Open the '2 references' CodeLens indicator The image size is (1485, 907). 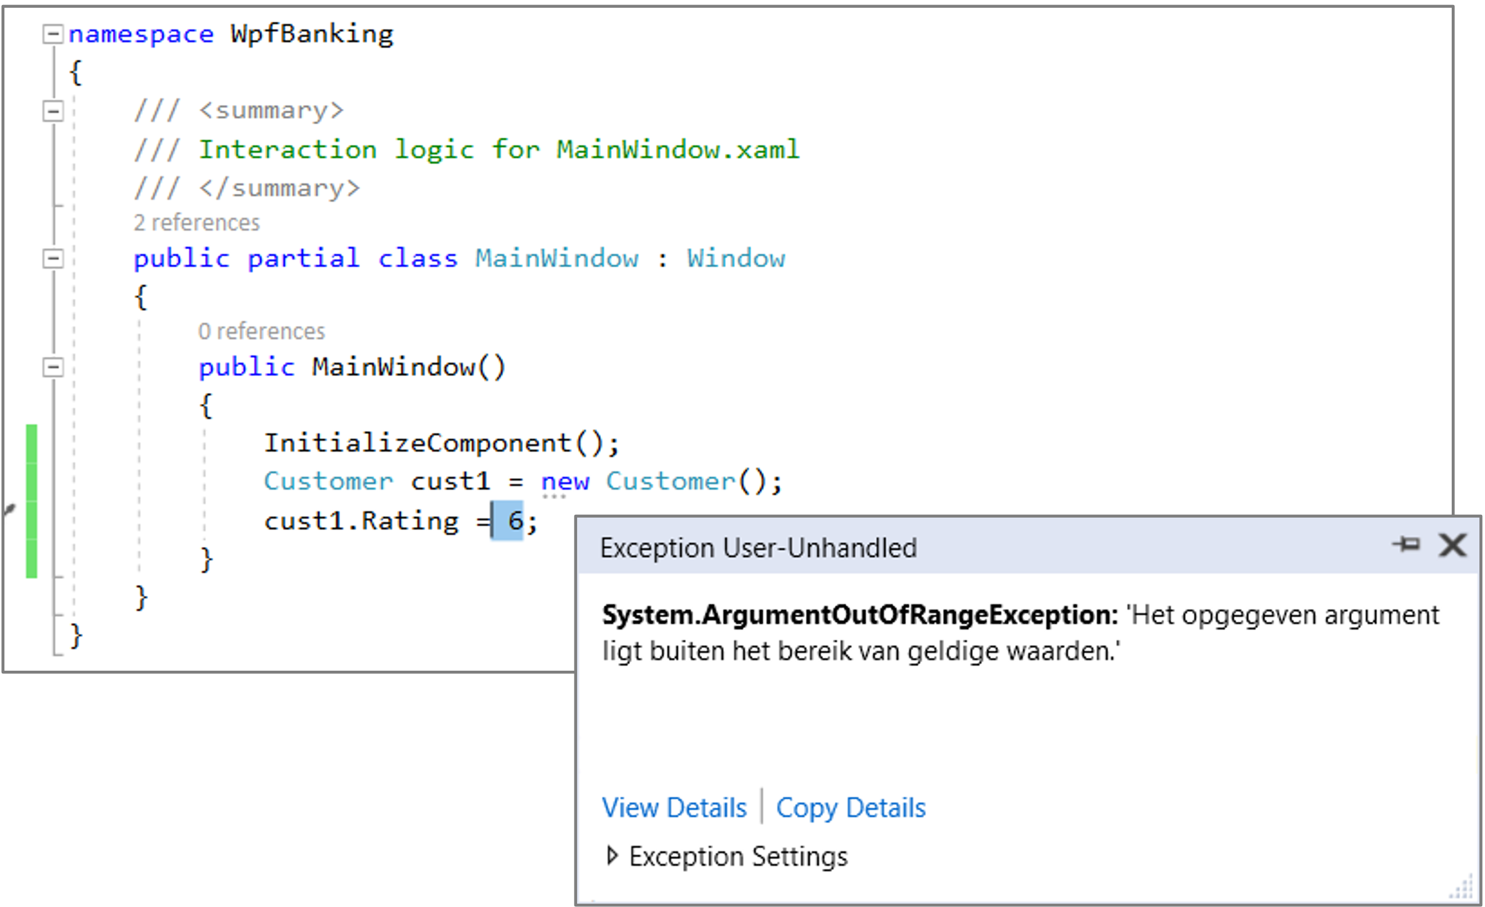tap(196, 223)
